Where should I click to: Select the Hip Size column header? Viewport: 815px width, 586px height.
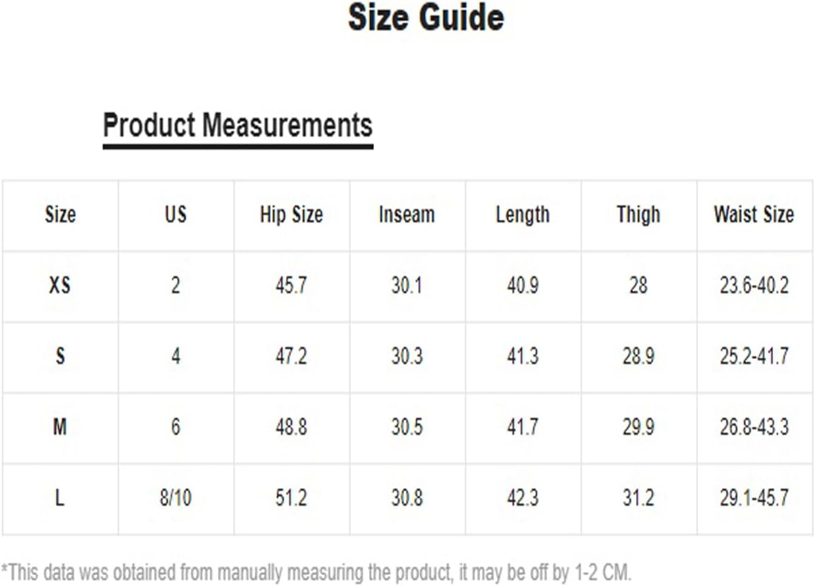pyautogui.click(x=292, y=215)
